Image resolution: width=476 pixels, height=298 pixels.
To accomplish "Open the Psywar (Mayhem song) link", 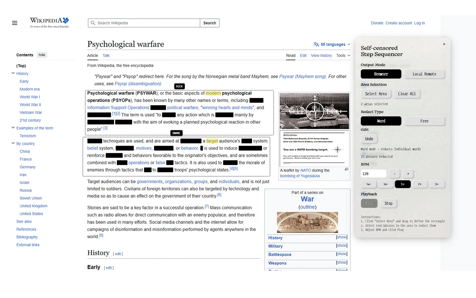I will click(303, 76).
